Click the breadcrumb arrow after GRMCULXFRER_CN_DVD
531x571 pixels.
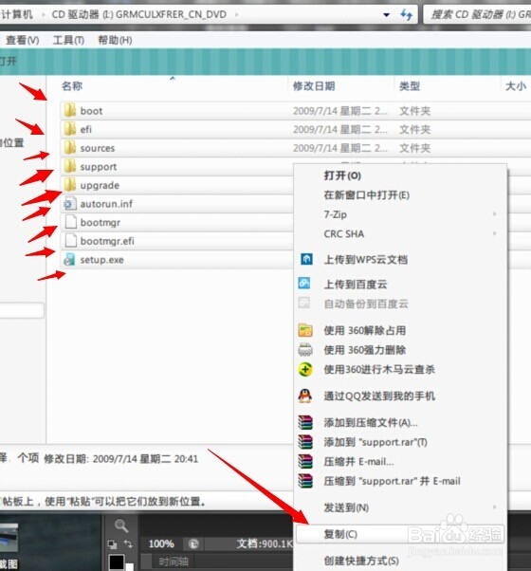click(x=237, y=15)
